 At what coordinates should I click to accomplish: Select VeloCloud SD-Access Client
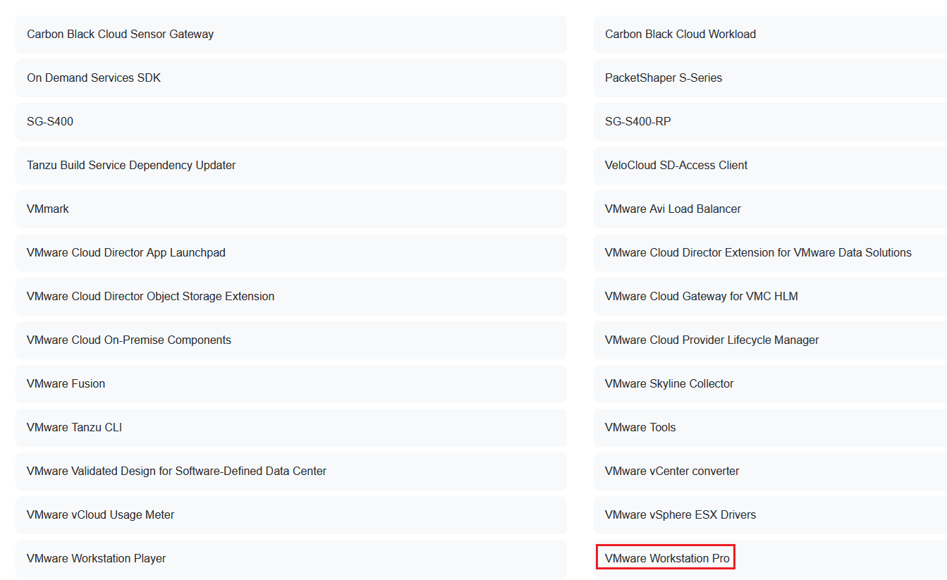point(770,166)
